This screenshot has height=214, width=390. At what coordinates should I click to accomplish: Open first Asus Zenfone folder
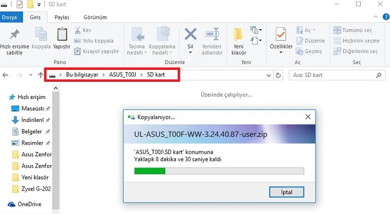[x=32, y=155]
